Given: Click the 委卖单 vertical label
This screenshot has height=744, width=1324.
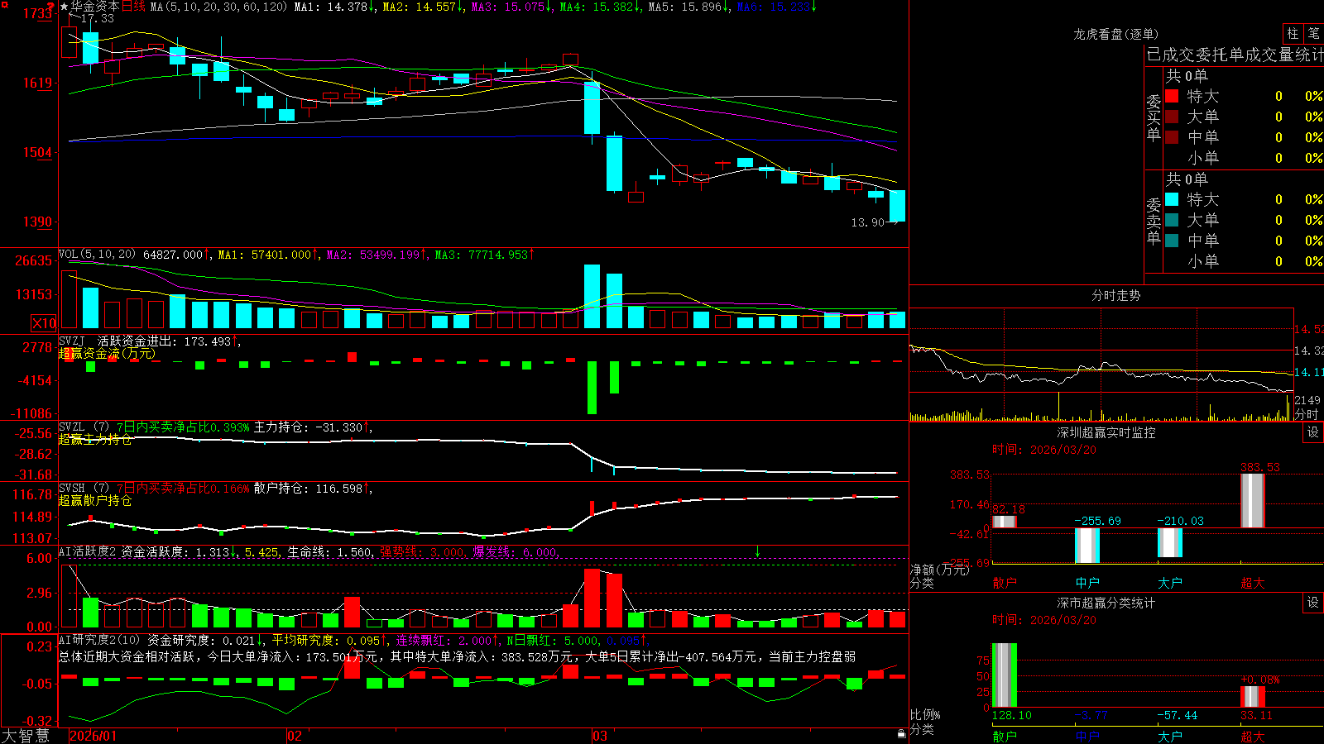Looking at the screenshot, I should click(x=1154, y=221).
